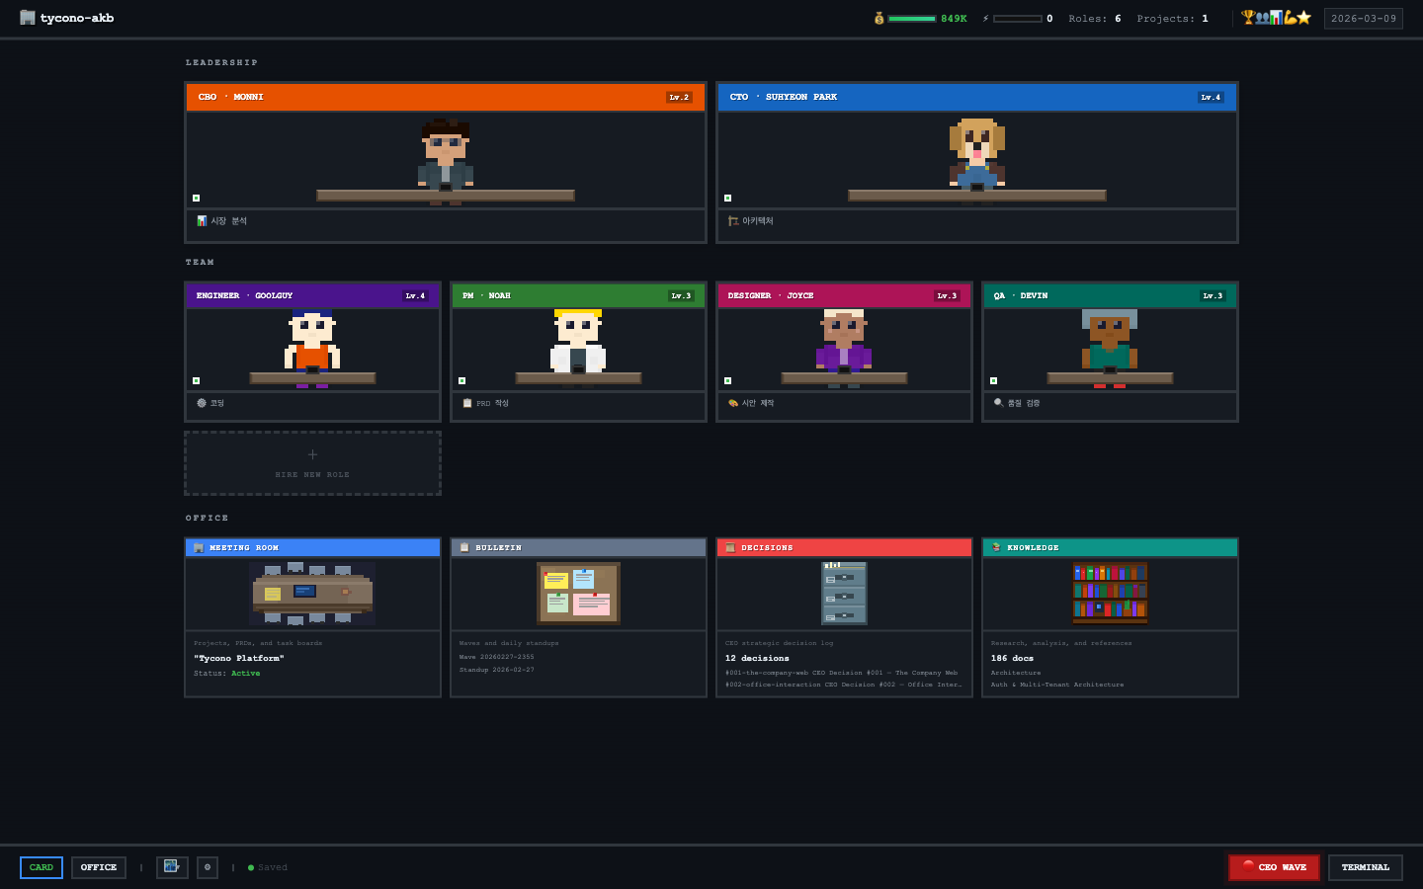
Task: Open the 2026-03-09 date selector
Action: pyautogui.click(x=1364, y=18)
